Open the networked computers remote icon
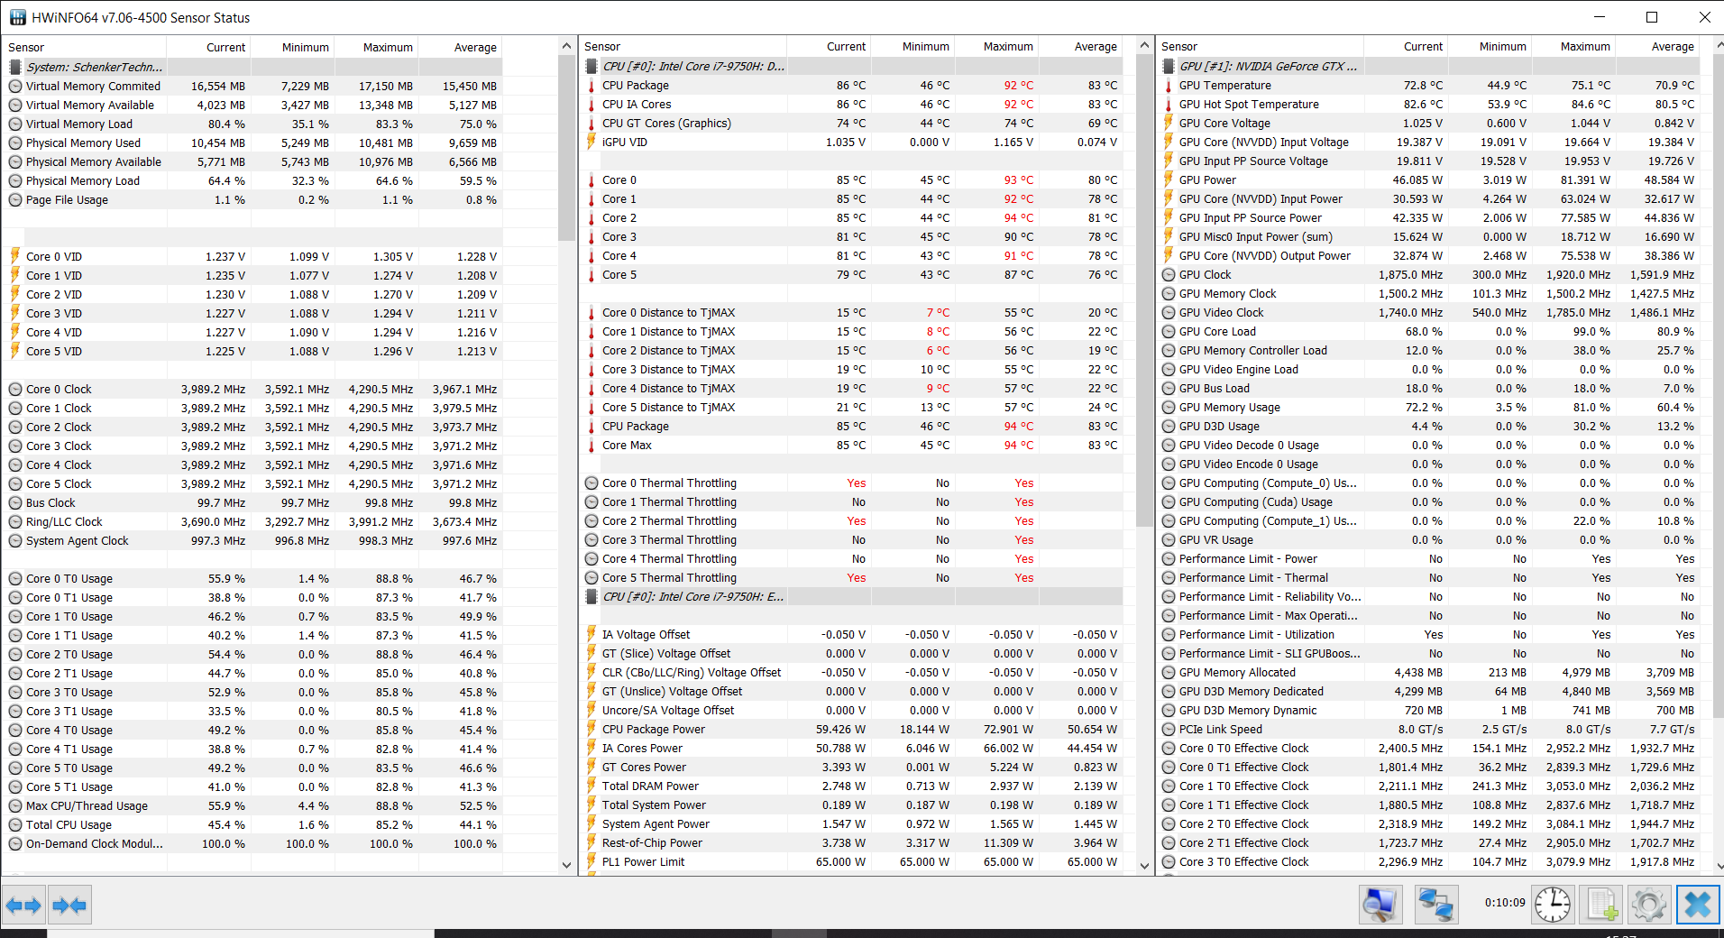 click(1435, 905)
